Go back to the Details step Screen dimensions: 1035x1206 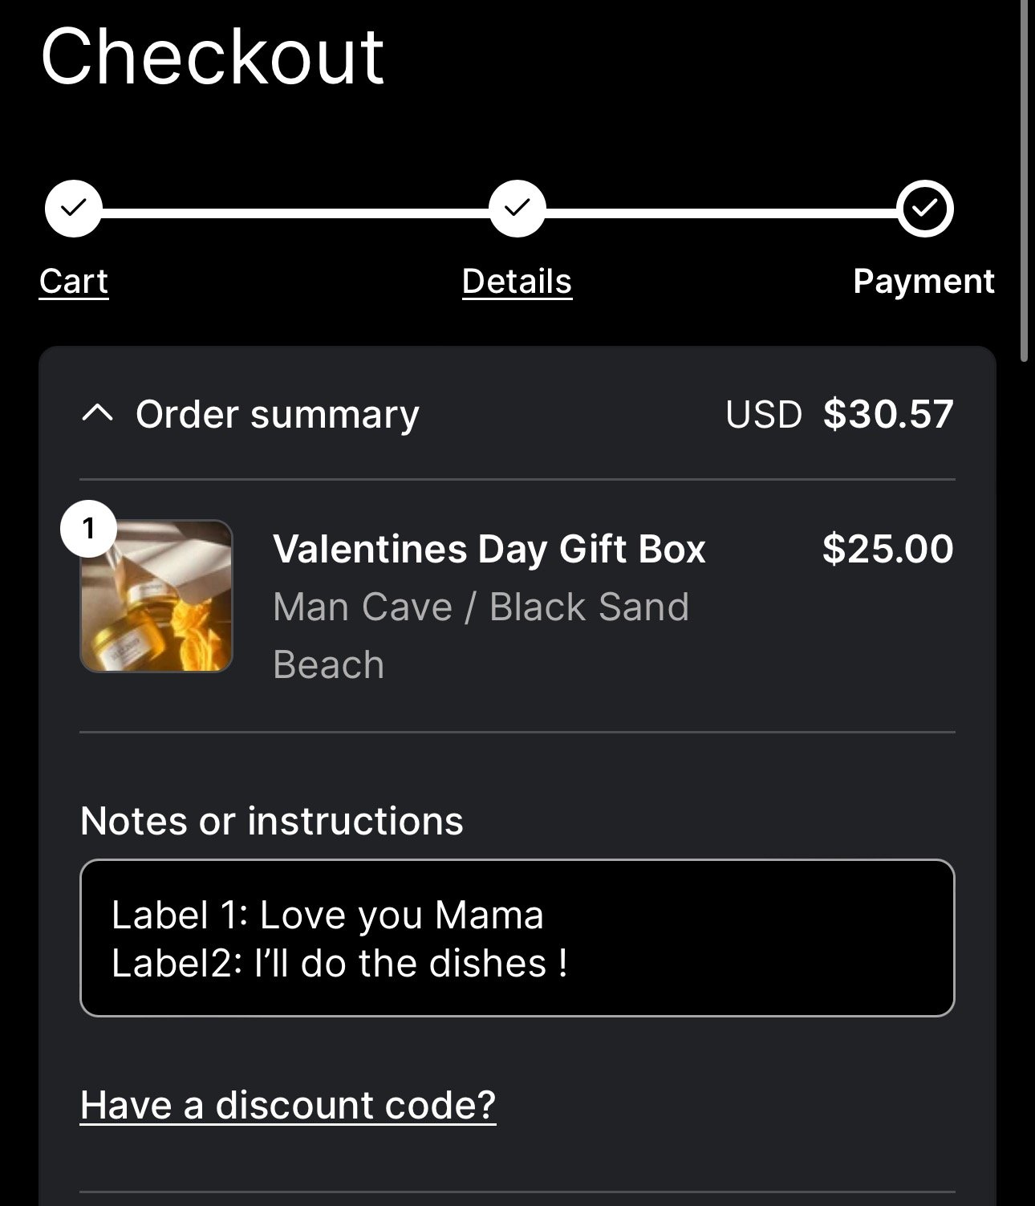click(x=517, y=282)
